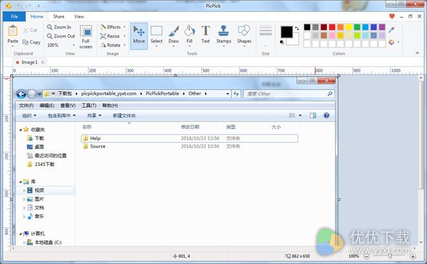427x264 pixels.
Task: Open the Paste options arrow
Action: tap(13, 46)
